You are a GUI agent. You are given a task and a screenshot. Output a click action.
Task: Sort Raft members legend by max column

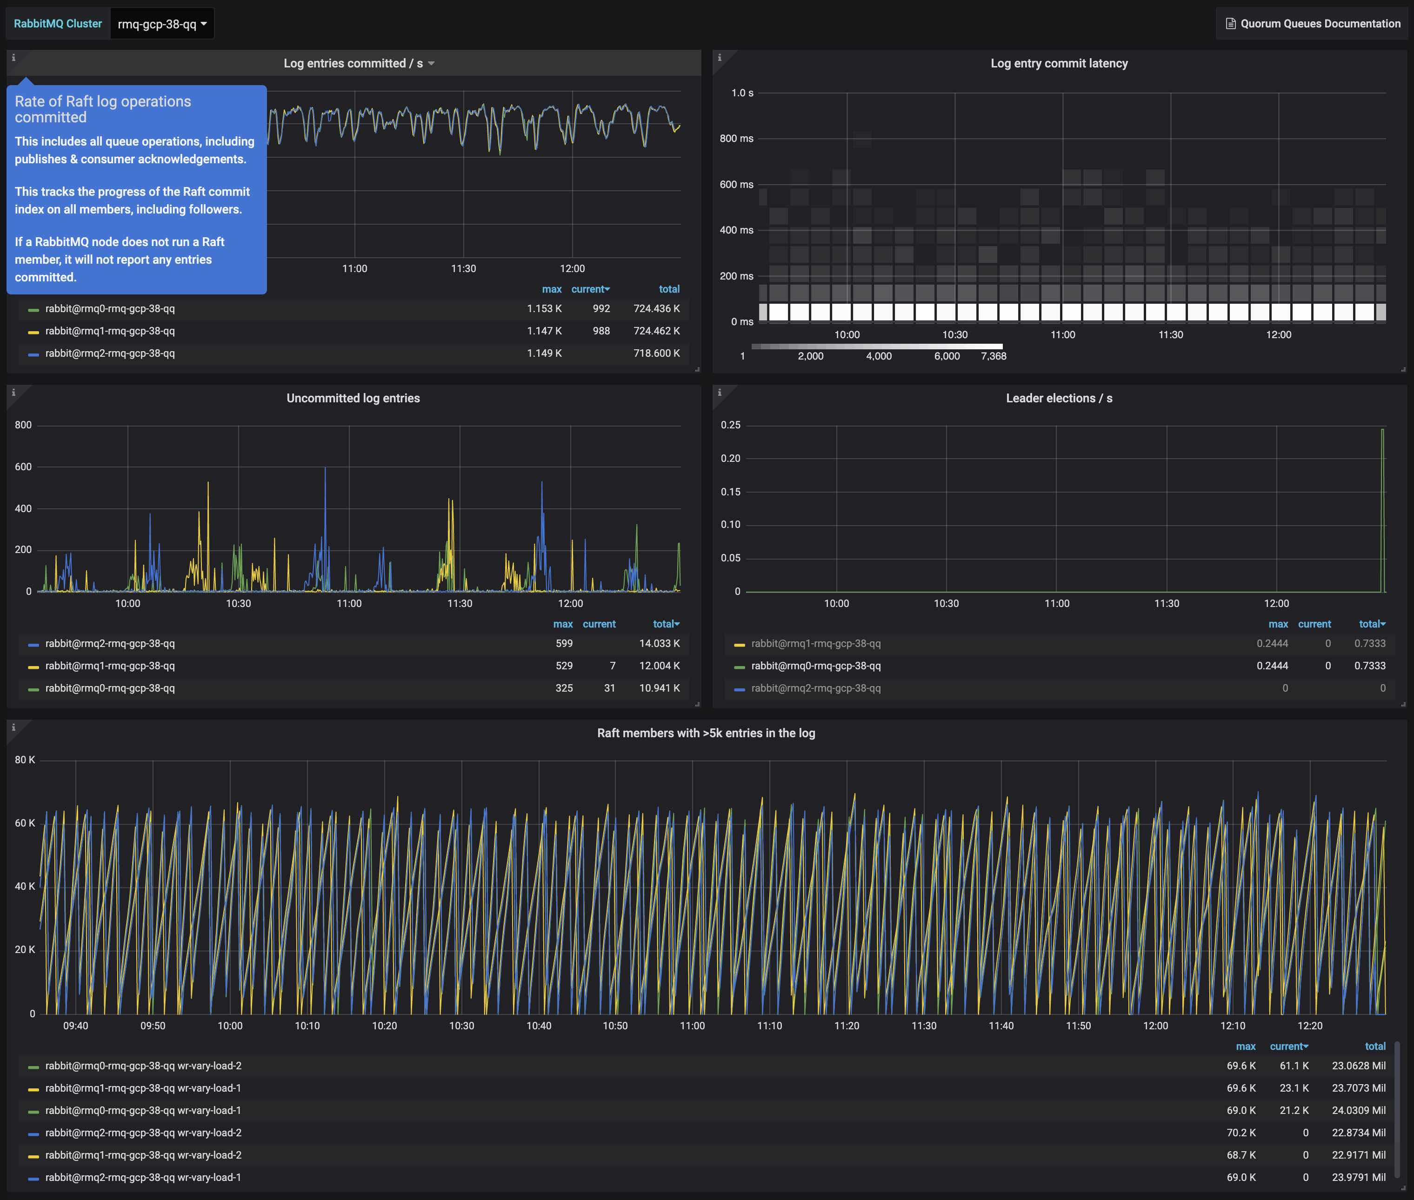coord(1245,1047)
